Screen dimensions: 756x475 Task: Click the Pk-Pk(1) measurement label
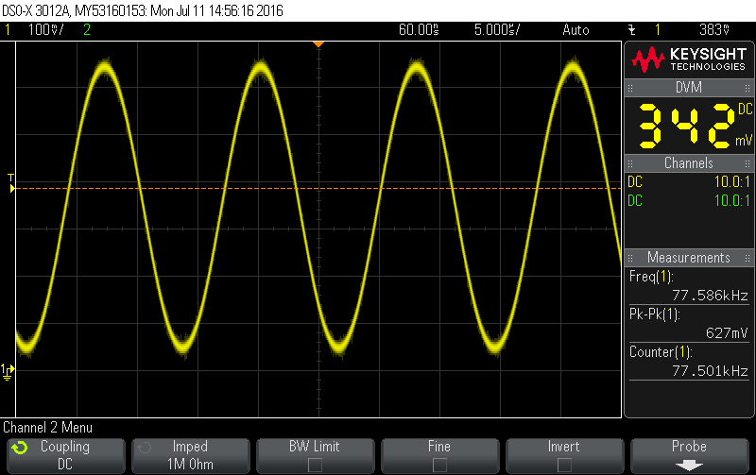654,314
